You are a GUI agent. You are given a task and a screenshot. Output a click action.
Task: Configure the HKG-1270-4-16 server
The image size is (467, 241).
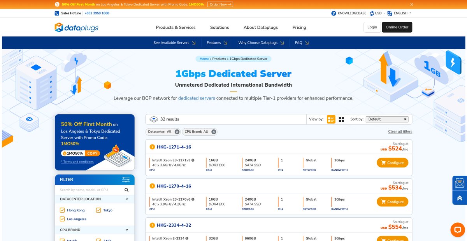[x=392, y=202]
